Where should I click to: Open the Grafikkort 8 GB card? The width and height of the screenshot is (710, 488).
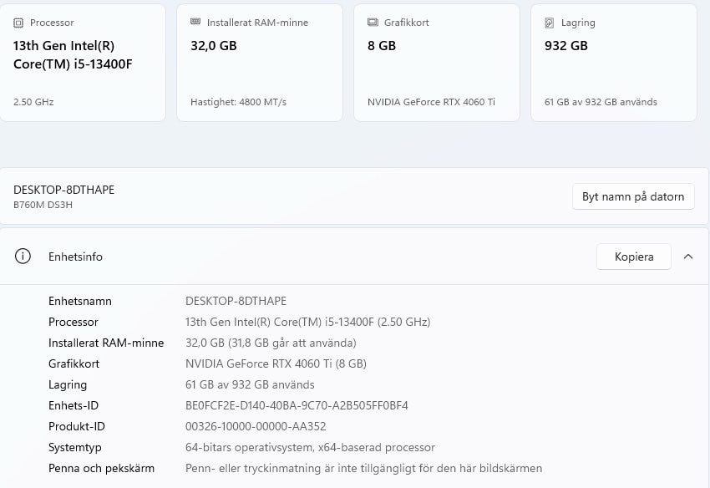pyautogui.click(x=437, y=63)
